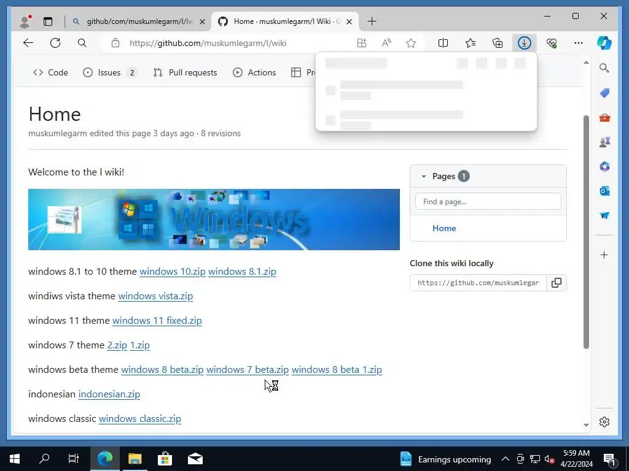Download windows 10.zip link
The image size is (629, 471).
[x=173, y=272]
